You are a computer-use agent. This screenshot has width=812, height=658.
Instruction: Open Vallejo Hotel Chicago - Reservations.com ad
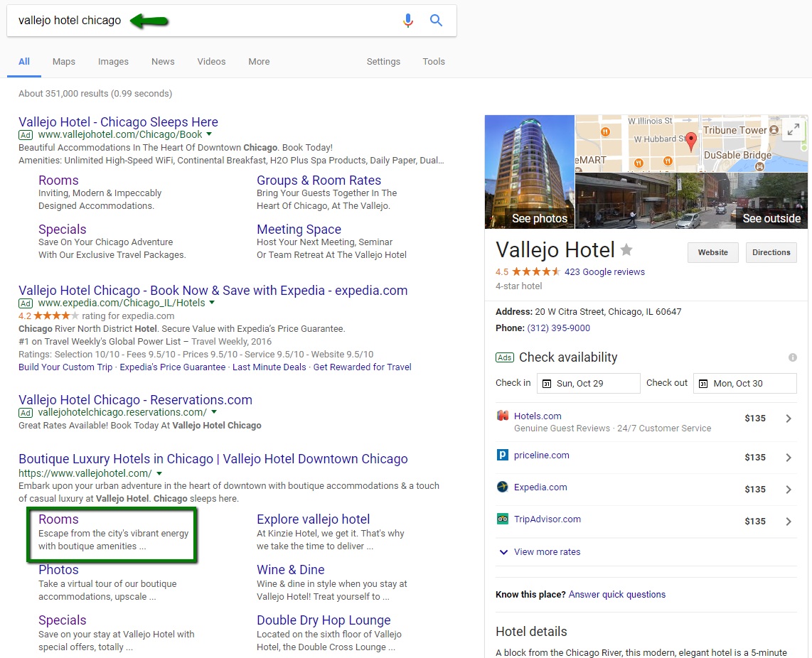(135, 399)
